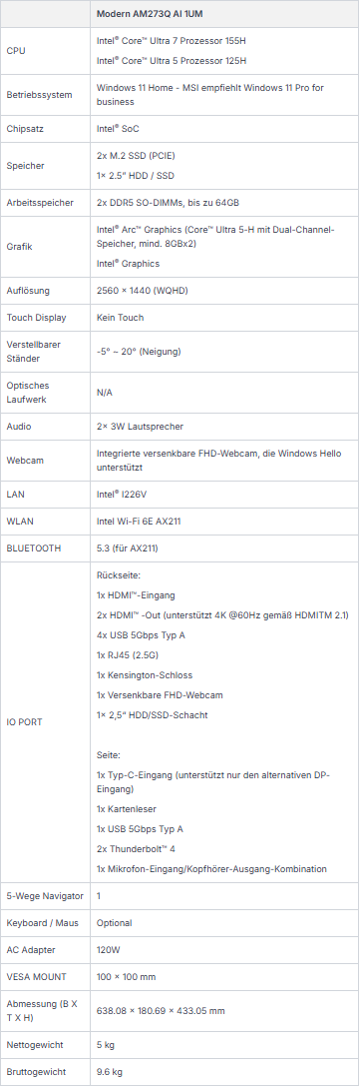Click the 2x M.2 SSD (PCIE) entry

click(135, 156)
